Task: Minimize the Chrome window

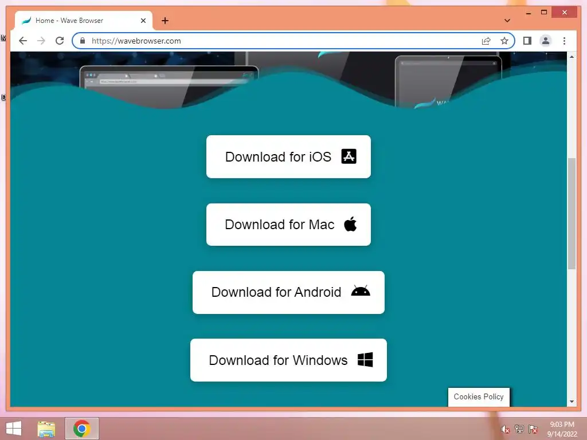Action: pos(528,13)
